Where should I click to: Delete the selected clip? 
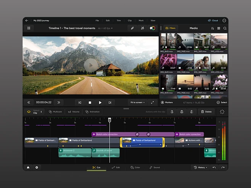206,112
